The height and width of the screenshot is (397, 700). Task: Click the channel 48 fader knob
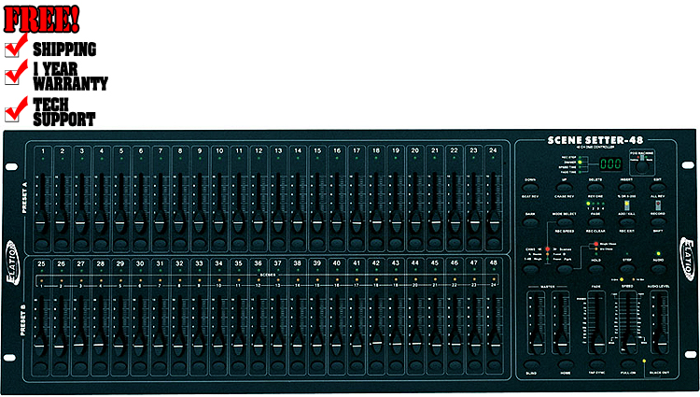[494, 345]
